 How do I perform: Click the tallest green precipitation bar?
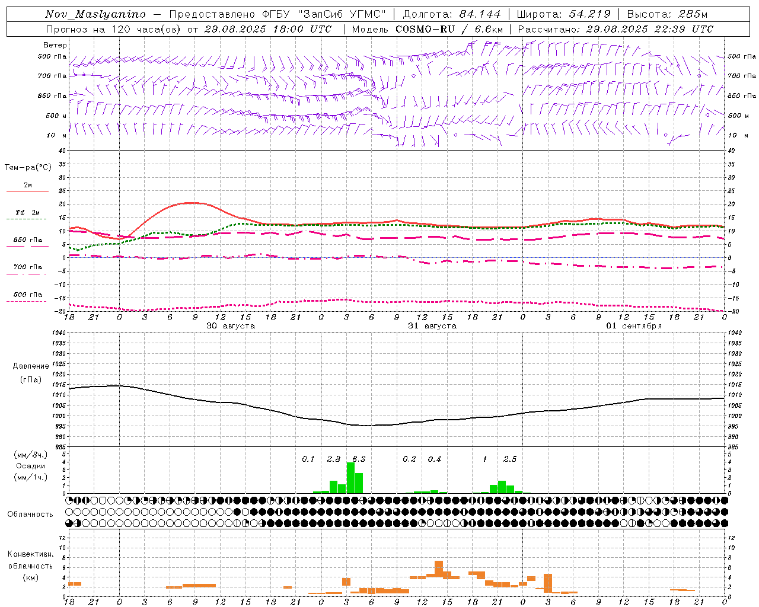(x=350, y=478)
